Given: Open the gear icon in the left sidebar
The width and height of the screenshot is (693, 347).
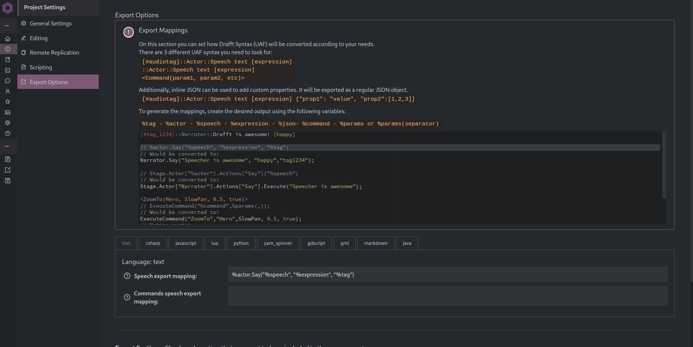Looking at the screenshot, I should [8, 122].
